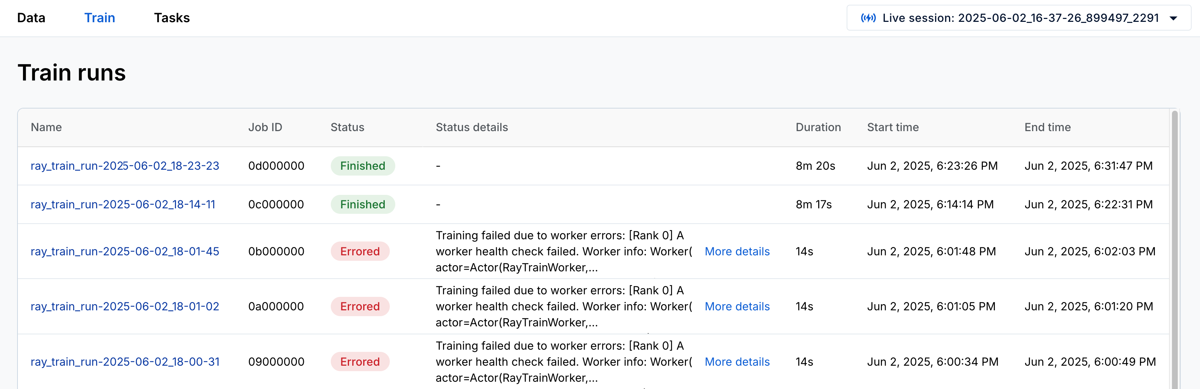Open ray_train_run-2025-06-02_18-01-02 run link

click(x=125, y=307)
